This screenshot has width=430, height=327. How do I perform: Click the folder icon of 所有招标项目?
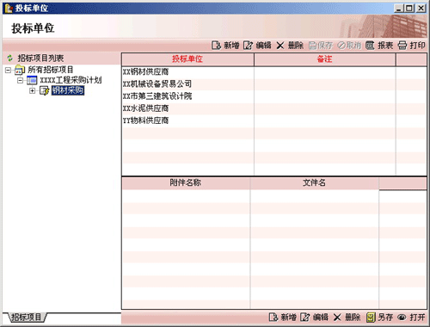20,70
